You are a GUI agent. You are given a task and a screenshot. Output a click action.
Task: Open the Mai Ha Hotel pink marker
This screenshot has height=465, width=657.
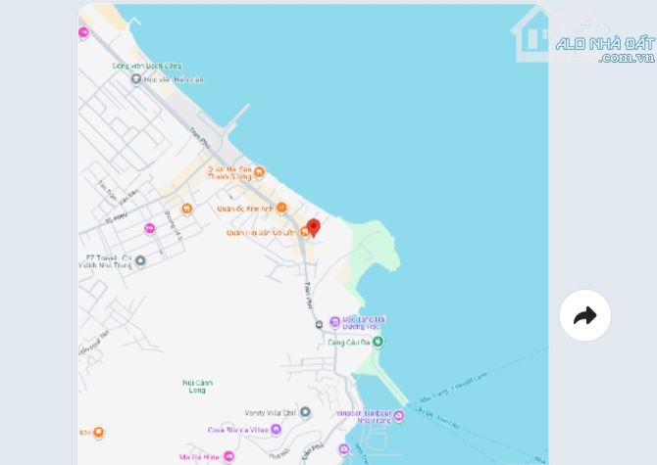[x=228, y=456]
